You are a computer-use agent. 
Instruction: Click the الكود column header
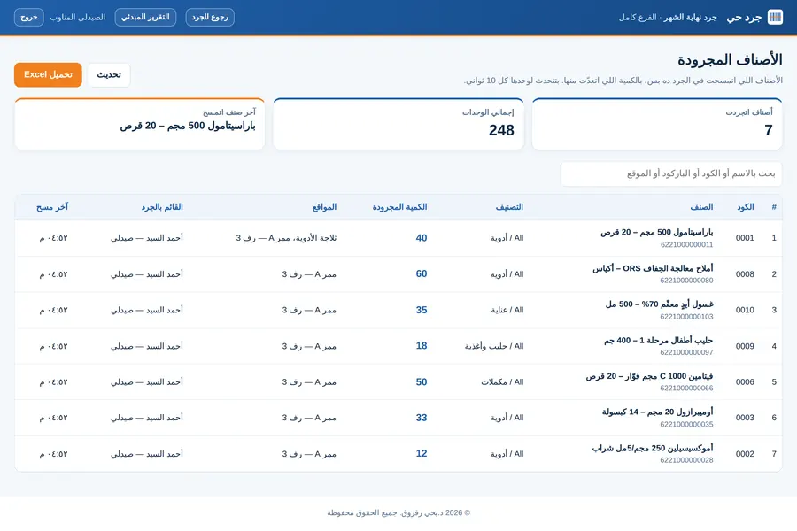[x=745, y=207]
